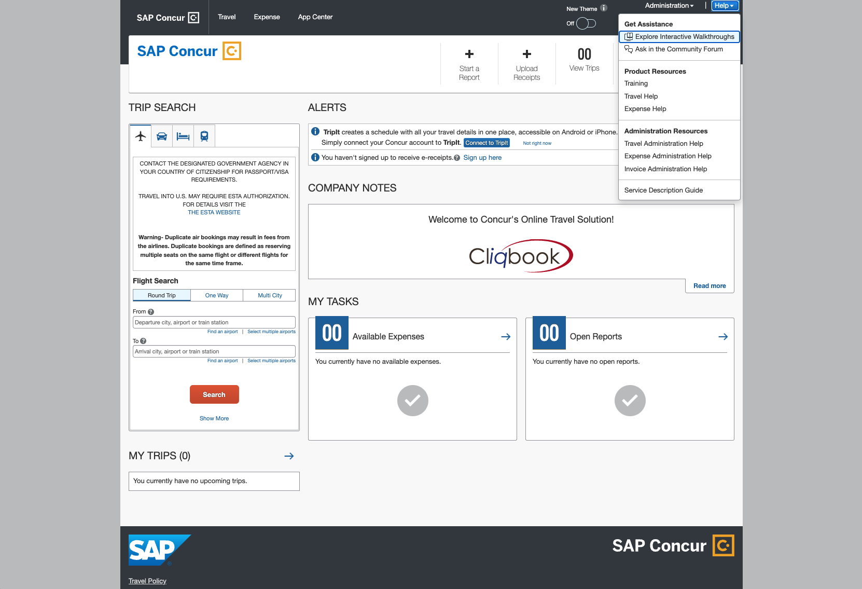Click the Connect to TripIt button
The image size is (862, 589).
pyautogui.click(x=486, y=143)
